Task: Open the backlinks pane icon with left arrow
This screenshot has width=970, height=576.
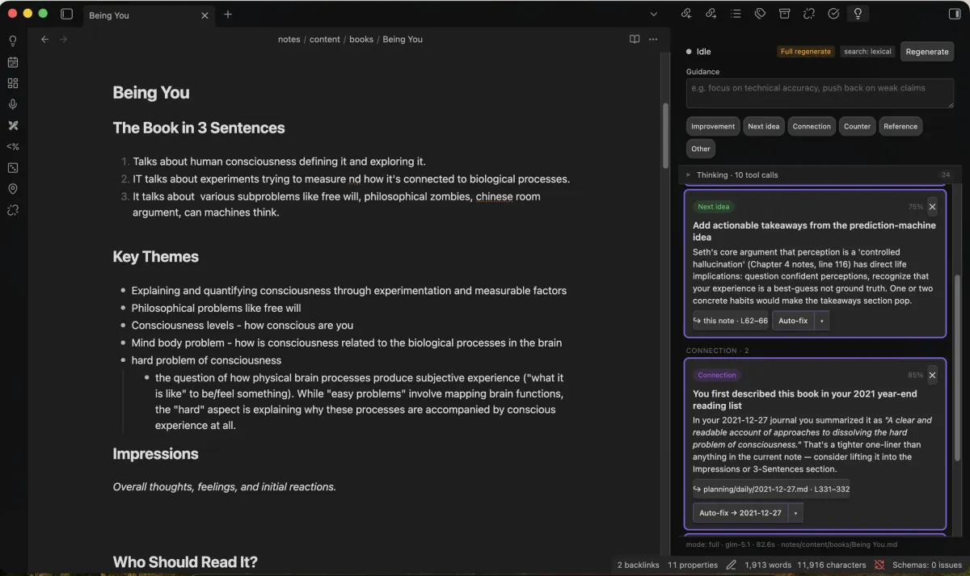Action: (686, 14)
